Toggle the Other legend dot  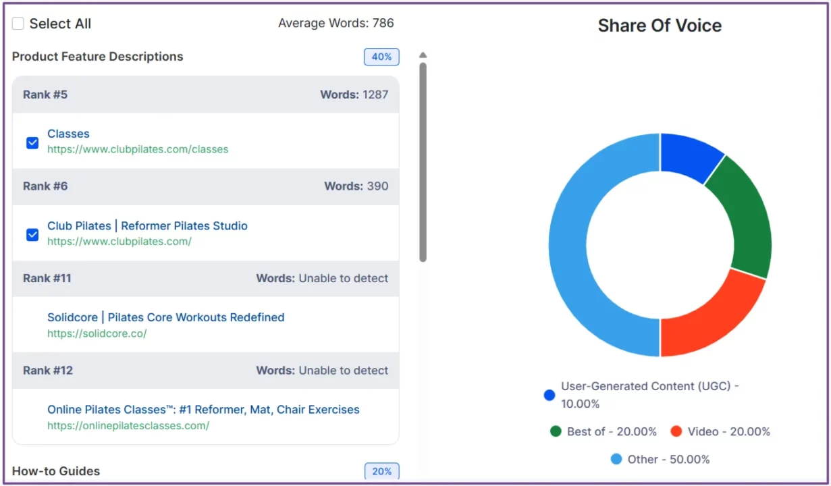coord(616,459)
